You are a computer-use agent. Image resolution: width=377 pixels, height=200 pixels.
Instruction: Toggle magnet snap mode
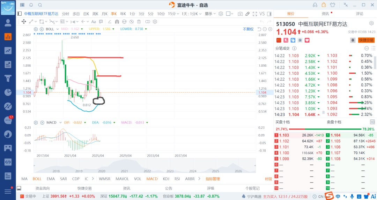pyautogui.click(x=117, y=22)
